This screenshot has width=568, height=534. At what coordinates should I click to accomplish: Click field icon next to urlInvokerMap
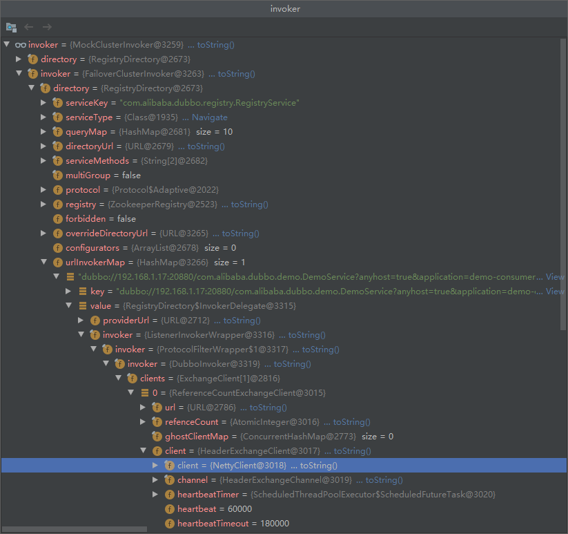point(57,262)
